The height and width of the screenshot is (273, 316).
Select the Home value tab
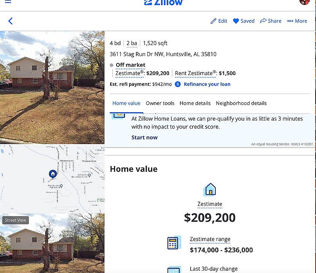pos(126,103)
